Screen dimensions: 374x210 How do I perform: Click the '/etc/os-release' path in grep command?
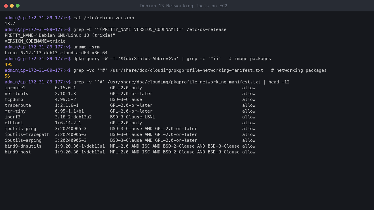pos(207,29)
